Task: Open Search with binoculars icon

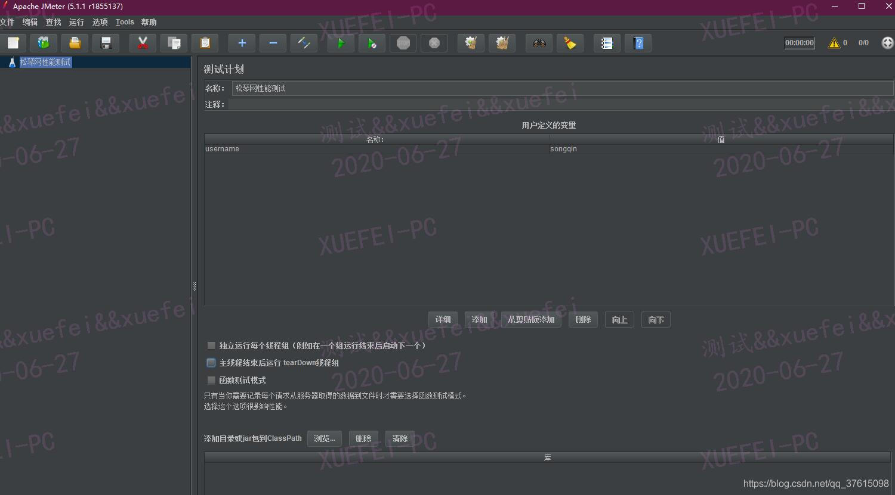Action: point(539,43)
